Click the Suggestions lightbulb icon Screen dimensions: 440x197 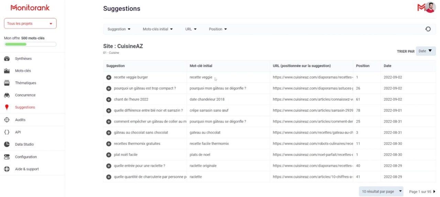(7, 107)
